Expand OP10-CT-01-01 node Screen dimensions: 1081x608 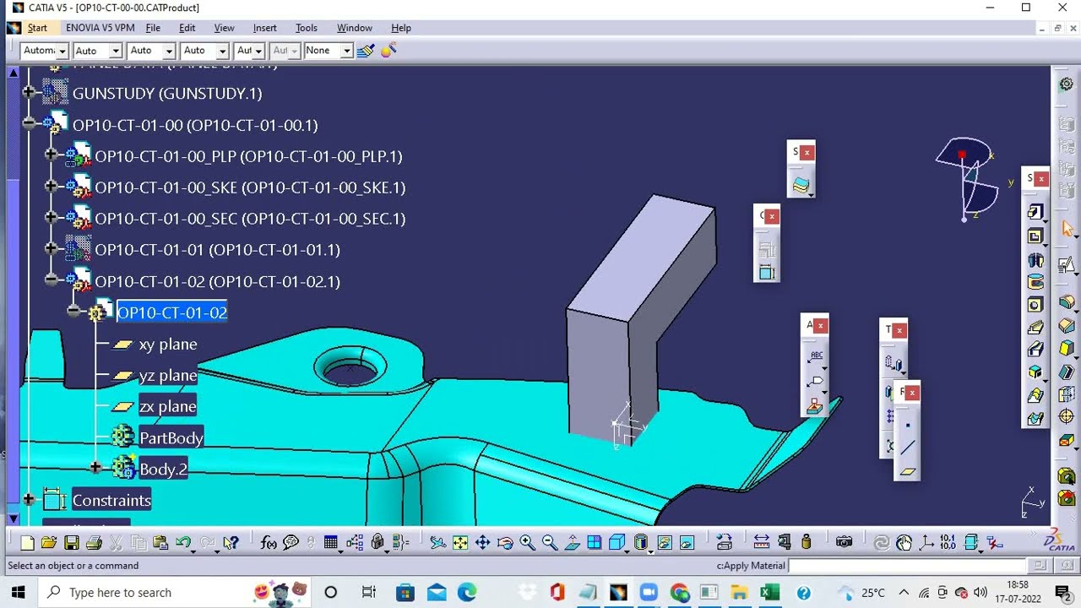51,248
